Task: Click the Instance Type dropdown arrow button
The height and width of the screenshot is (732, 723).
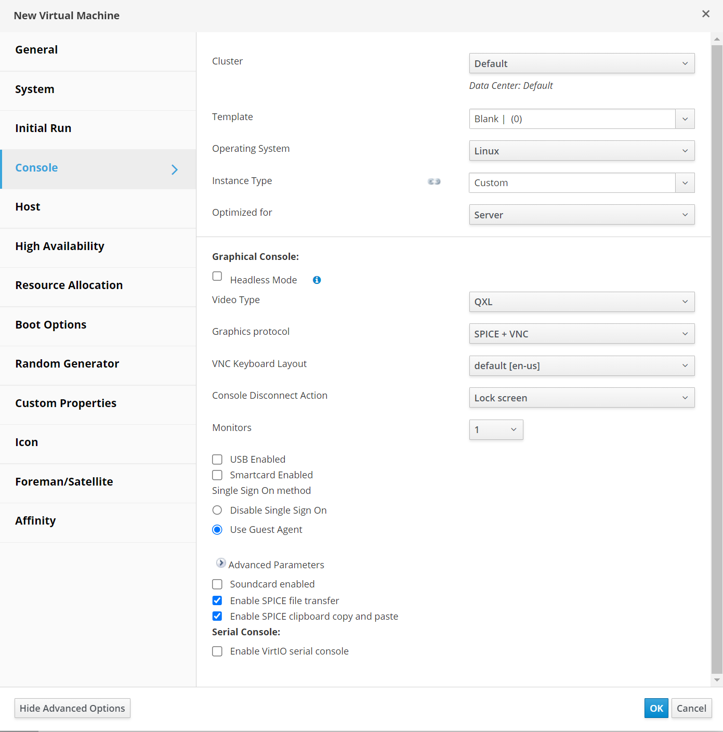Action: (x=685, y=183)
